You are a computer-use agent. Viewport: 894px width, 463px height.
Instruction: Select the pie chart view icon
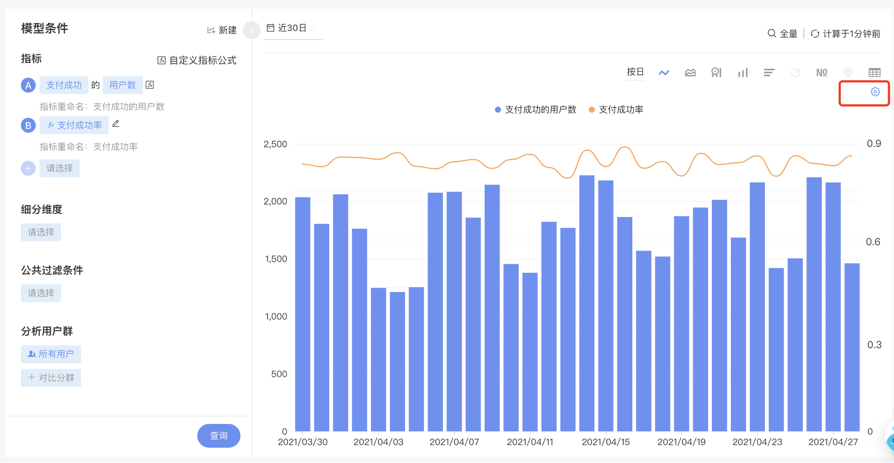(796, 73)
